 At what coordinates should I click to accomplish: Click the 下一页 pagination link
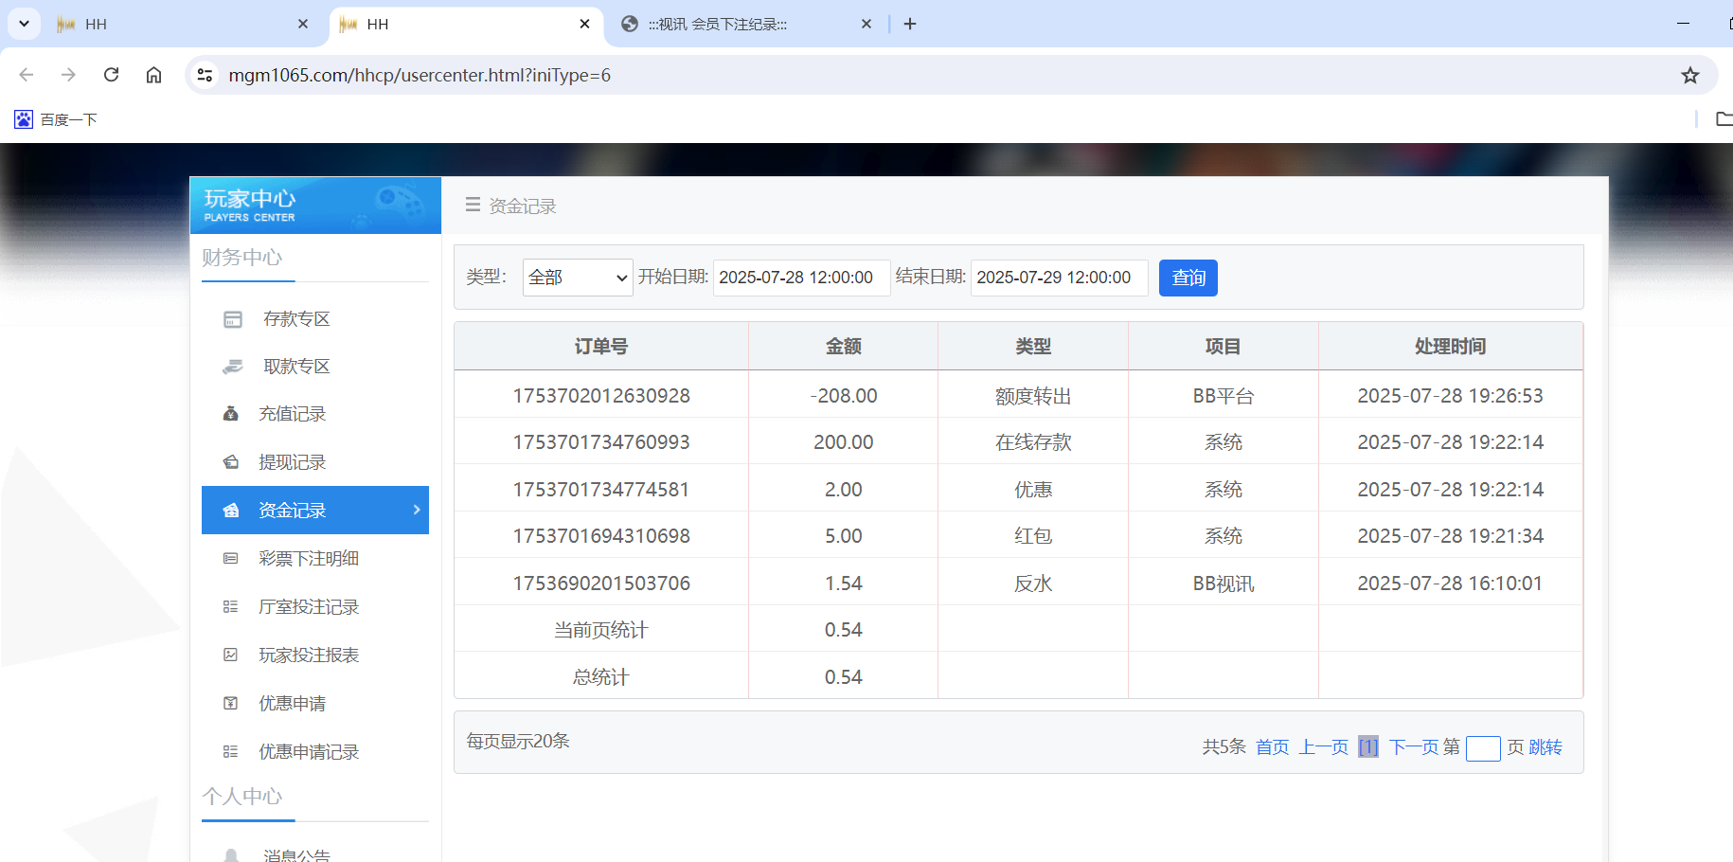point(1413,746)
